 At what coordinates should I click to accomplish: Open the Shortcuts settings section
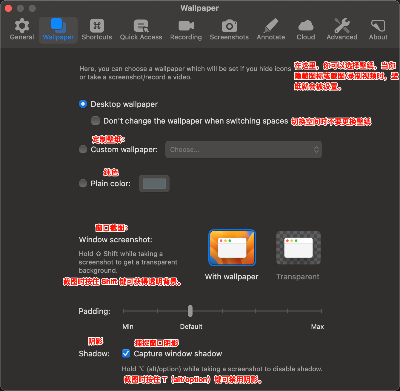[97, 28]
